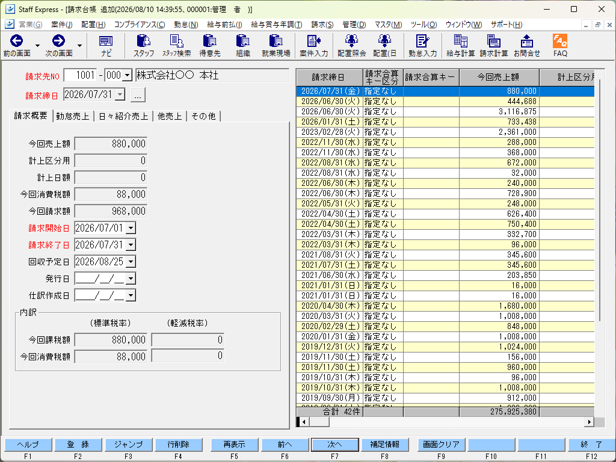
Task: Click the 次へ F7 button
Action: tap(334, 445)
